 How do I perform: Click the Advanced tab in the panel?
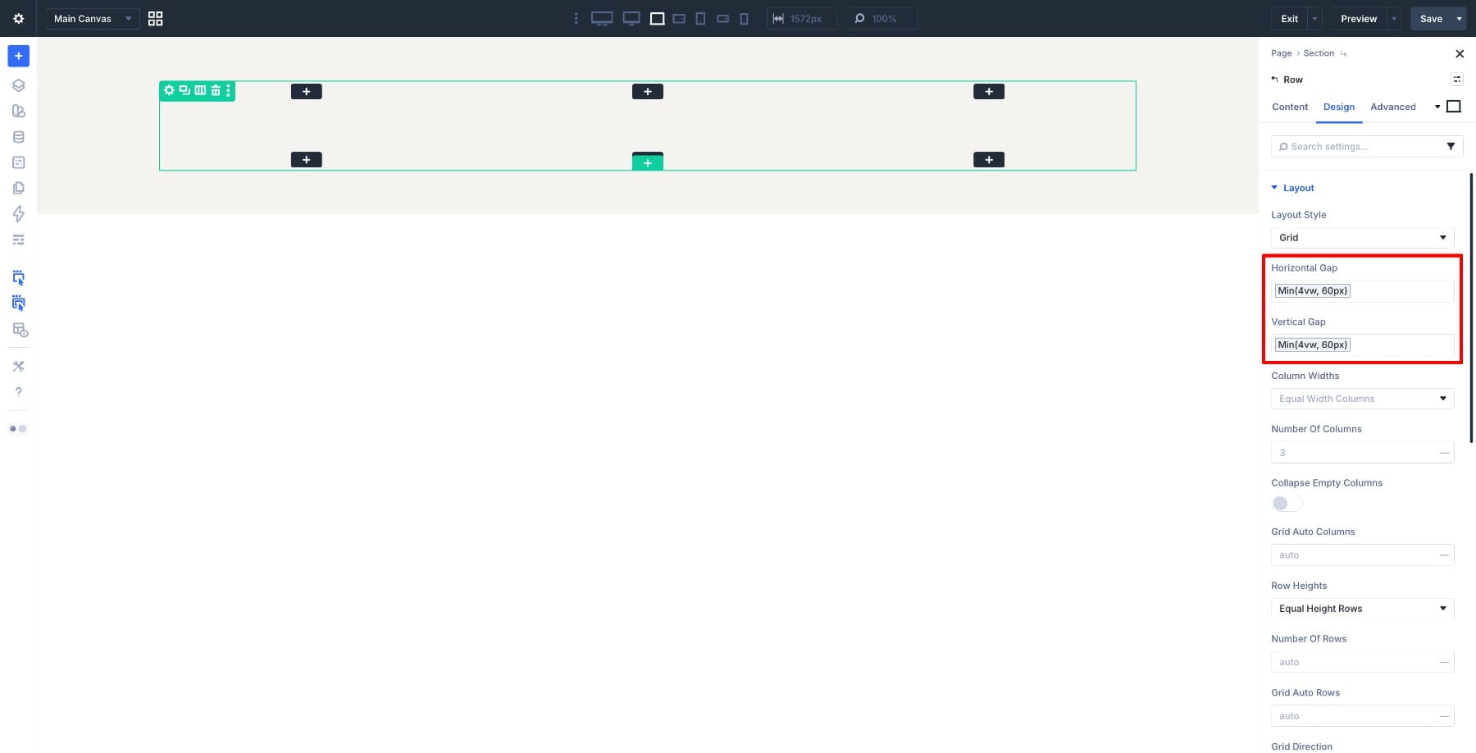click(x=1392, y=107)
